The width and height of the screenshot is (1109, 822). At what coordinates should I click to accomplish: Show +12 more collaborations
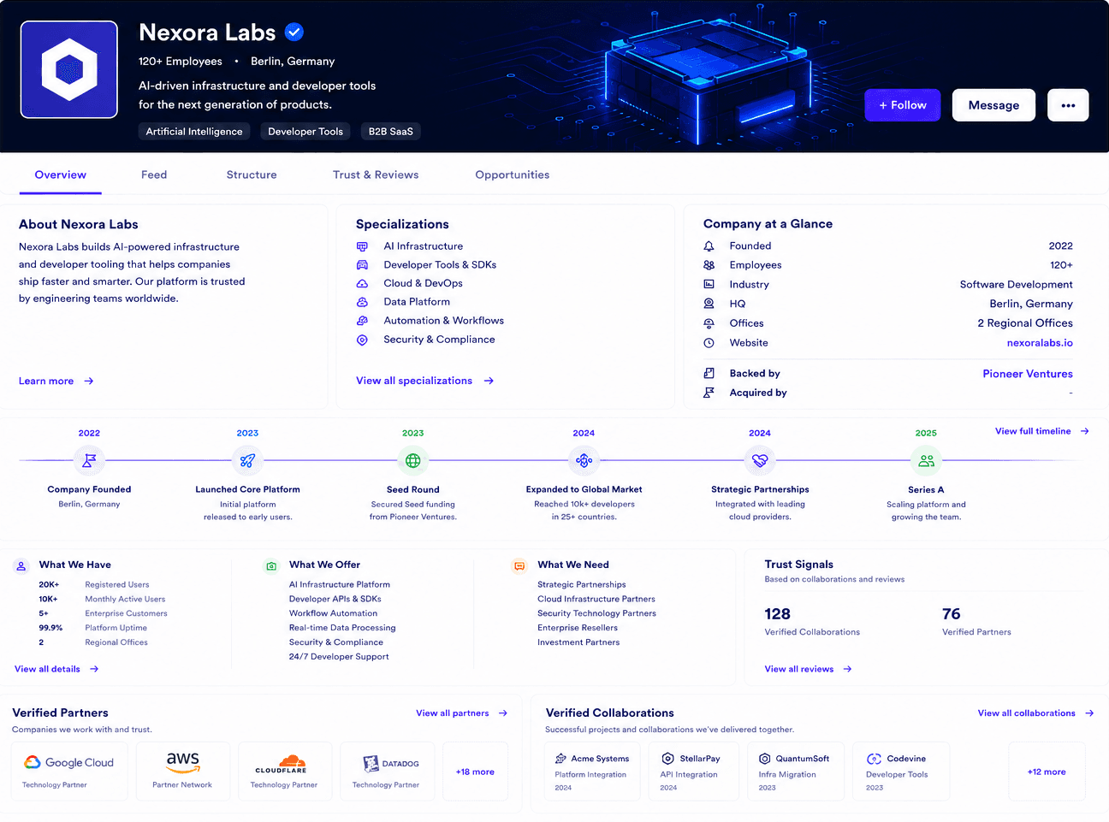tap(1047, 772)
